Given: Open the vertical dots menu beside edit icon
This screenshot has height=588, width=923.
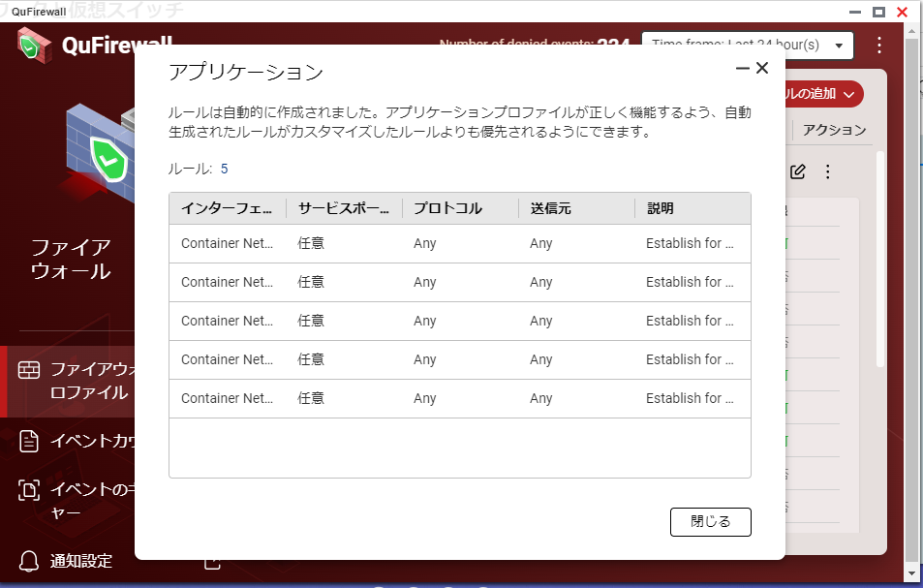Looking at the screenshot, I should tap(828, 171).
